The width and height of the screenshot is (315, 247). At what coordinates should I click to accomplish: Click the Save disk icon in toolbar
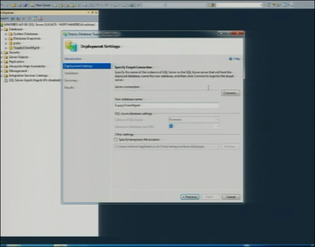20,5
